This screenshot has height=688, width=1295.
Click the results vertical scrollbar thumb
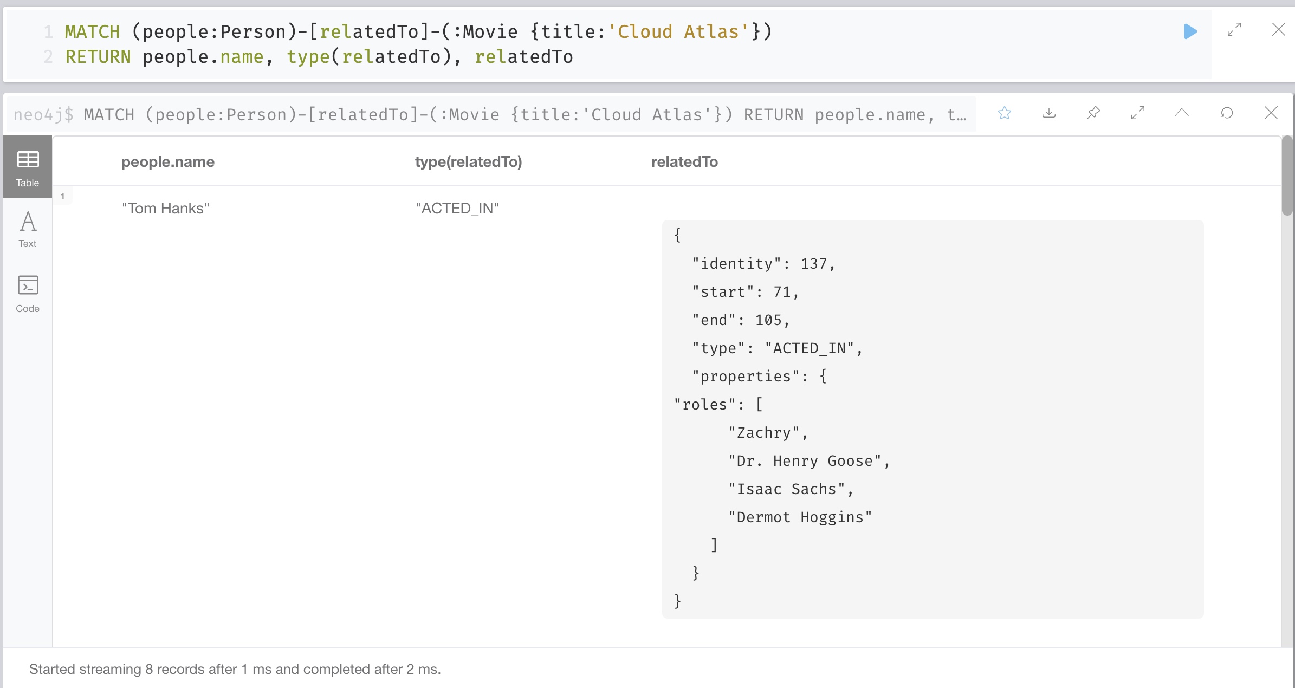[1287, 176]
